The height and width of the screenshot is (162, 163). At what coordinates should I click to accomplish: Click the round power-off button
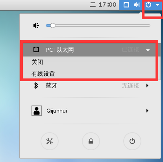coord(132,141)
